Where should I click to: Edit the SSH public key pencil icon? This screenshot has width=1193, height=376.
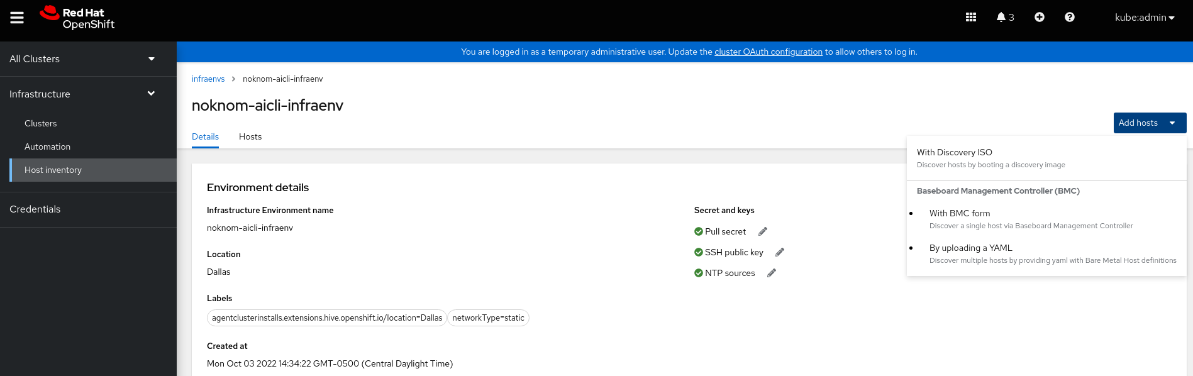pyautogui.click(x=780, y=252)
